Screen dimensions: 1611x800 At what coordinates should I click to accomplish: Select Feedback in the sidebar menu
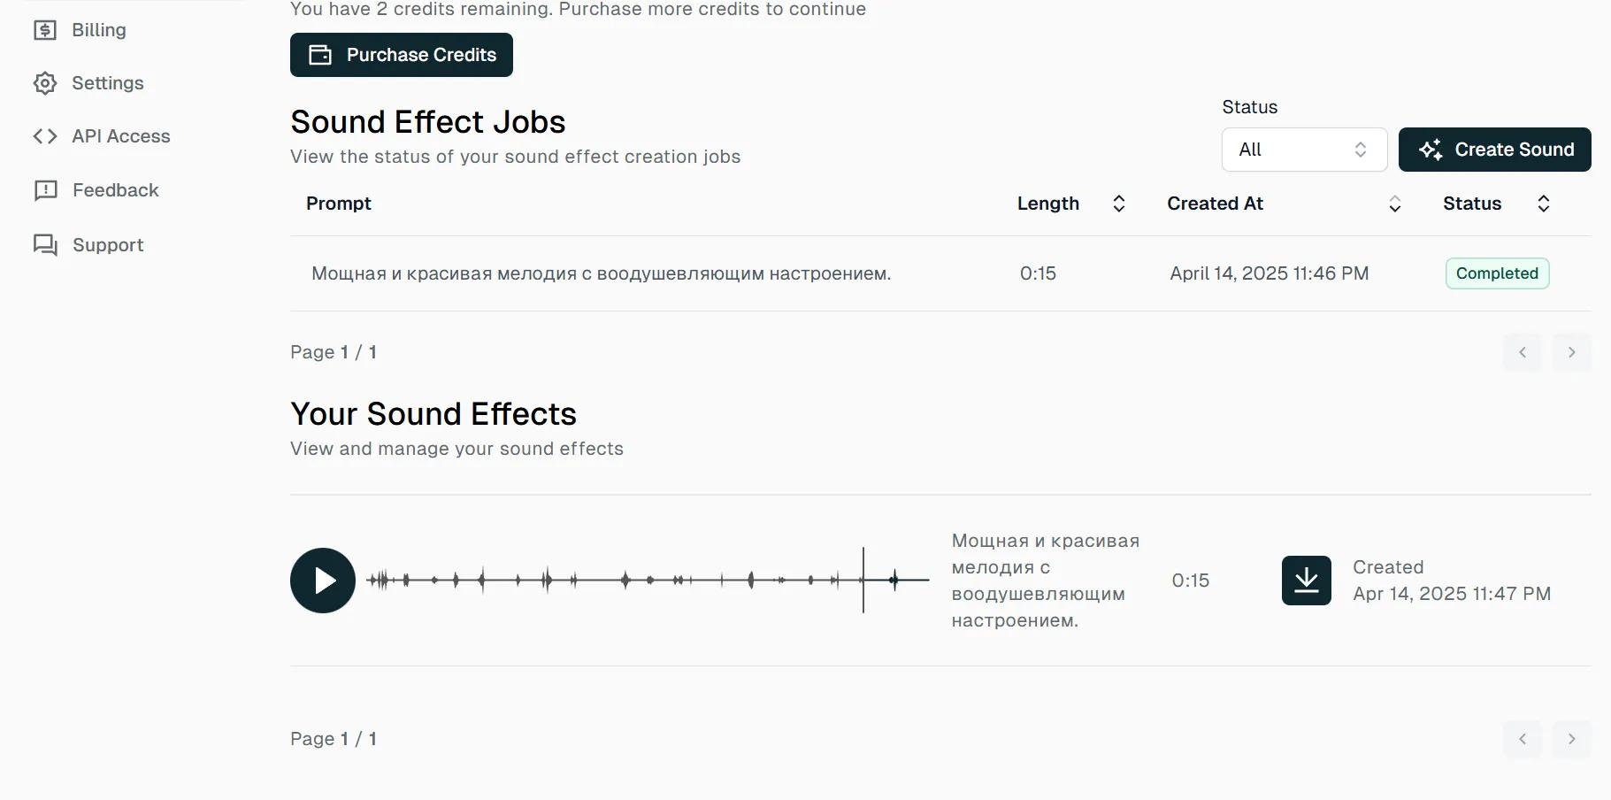[x=115, y=190]
